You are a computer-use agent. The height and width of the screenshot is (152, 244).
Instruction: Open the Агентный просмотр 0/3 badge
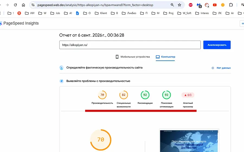(x=188, y=95)
